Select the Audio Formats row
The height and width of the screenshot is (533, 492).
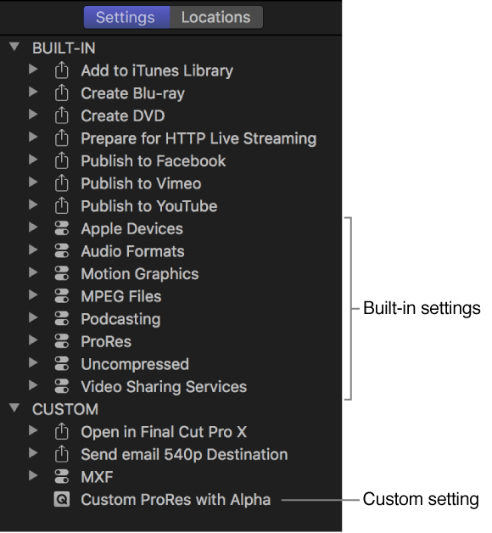[x=171, y=251]
